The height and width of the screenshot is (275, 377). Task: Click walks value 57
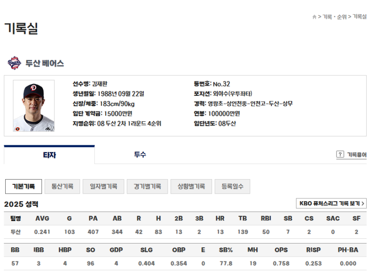coord(15,263)
